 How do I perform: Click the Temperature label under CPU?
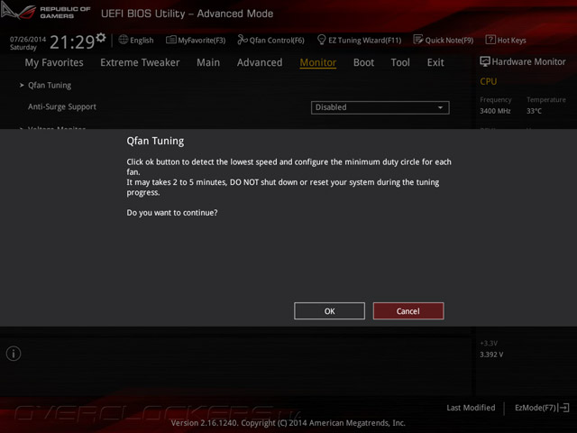tap(546, 100)
